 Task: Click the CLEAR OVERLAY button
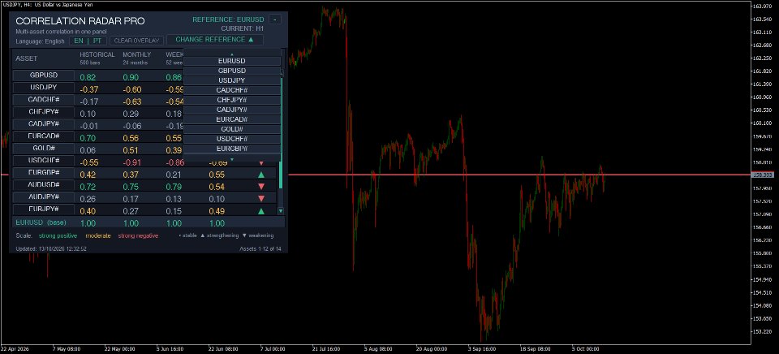pyautogui.click(x=136, y=41)
